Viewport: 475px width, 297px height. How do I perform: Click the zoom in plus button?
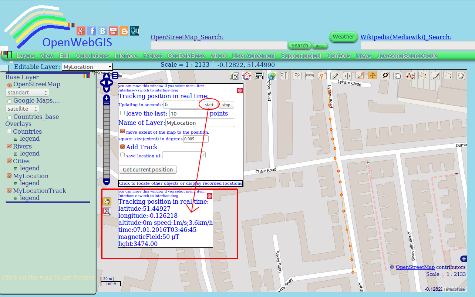point(107,99)
